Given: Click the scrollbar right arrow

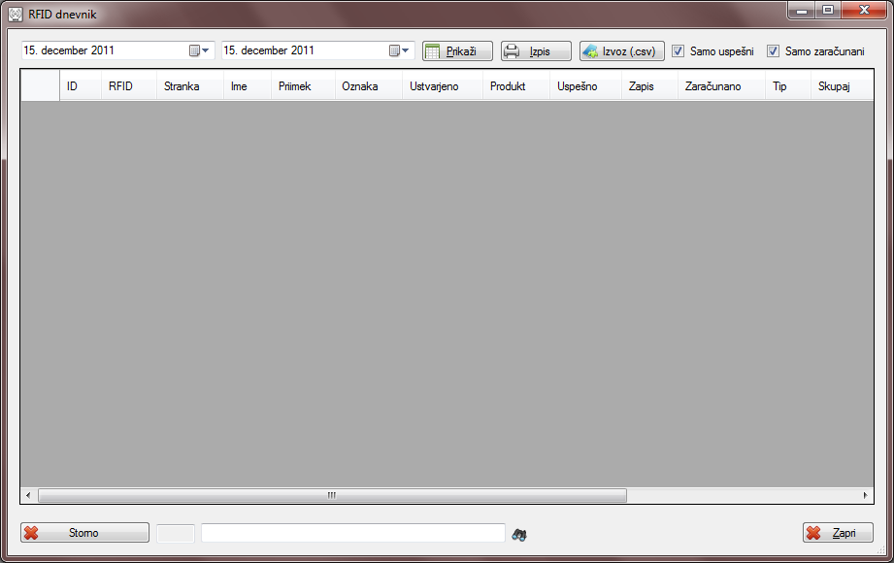Looking at the screenshot, I should [866, 495].
